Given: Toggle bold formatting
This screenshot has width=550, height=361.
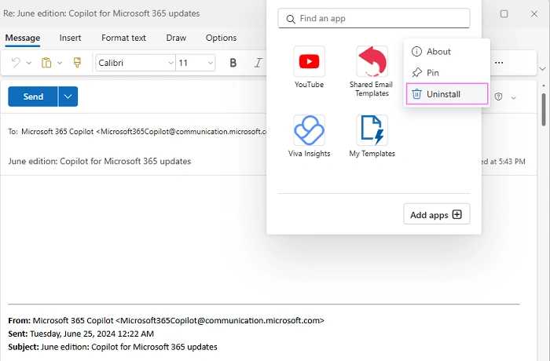Looking at the screenshot, I should (x=233, y=63).
